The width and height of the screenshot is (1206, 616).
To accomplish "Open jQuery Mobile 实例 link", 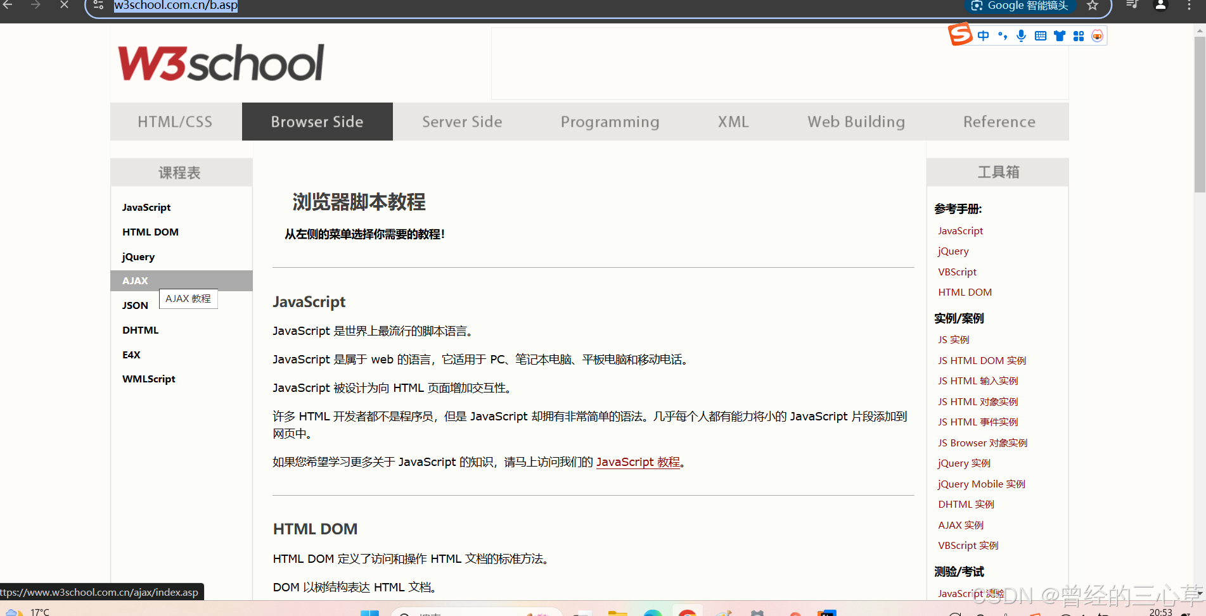I will [x=982, y=484].
